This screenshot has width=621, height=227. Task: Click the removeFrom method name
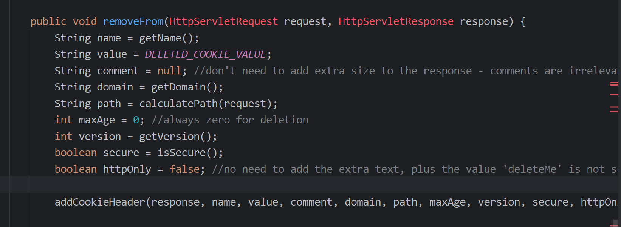pyautogui.click(x=133, y=21)
